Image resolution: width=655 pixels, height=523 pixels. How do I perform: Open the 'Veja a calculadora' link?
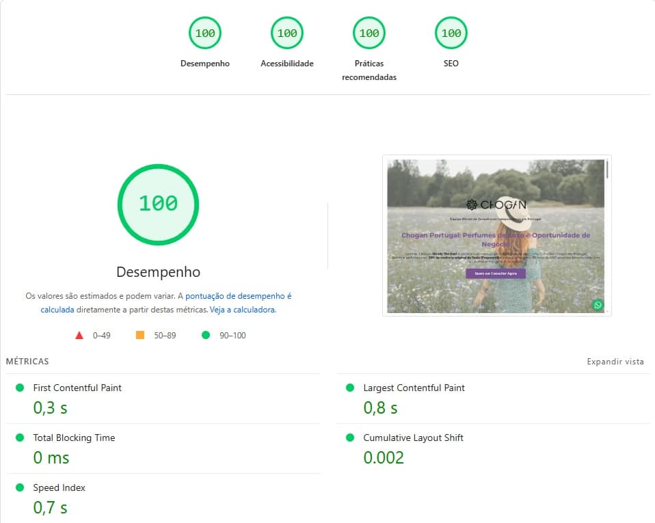(x=241, y=310)
